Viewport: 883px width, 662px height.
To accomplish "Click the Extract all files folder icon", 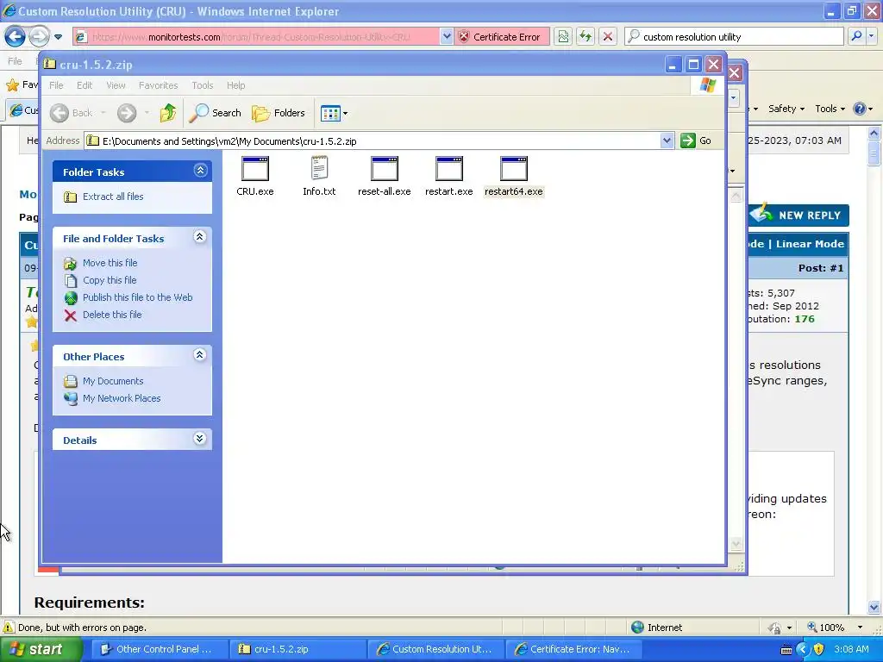I will tap(71, 197).
